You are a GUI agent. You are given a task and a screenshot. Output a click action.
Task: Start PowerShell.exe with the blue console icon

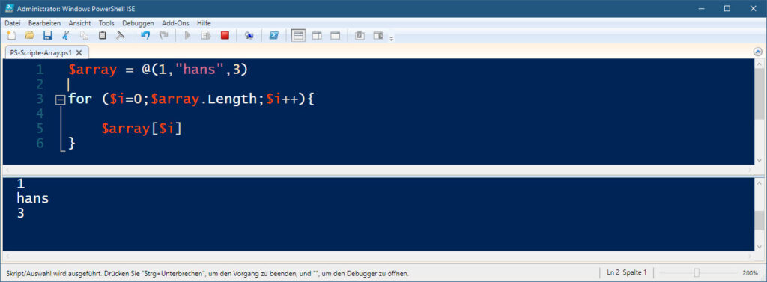pyautogui.click(x=274, y=35)
